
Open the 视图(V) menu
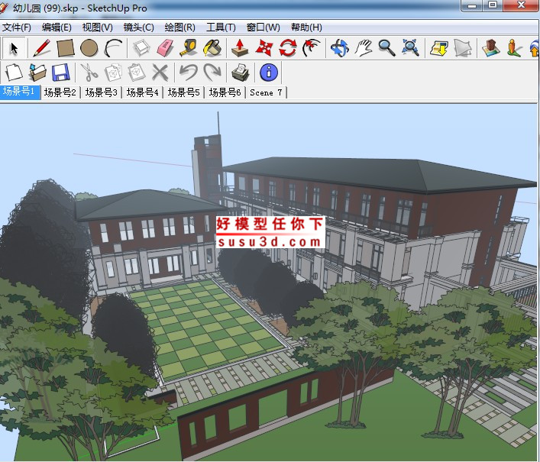click(98, 27)
